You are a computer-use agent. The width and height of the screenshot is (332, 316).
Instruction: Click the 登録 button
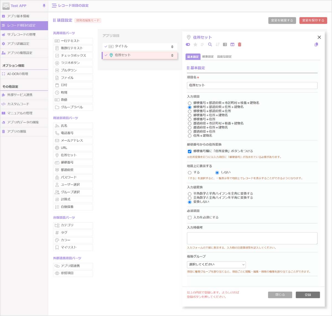[x=308, y=295]
